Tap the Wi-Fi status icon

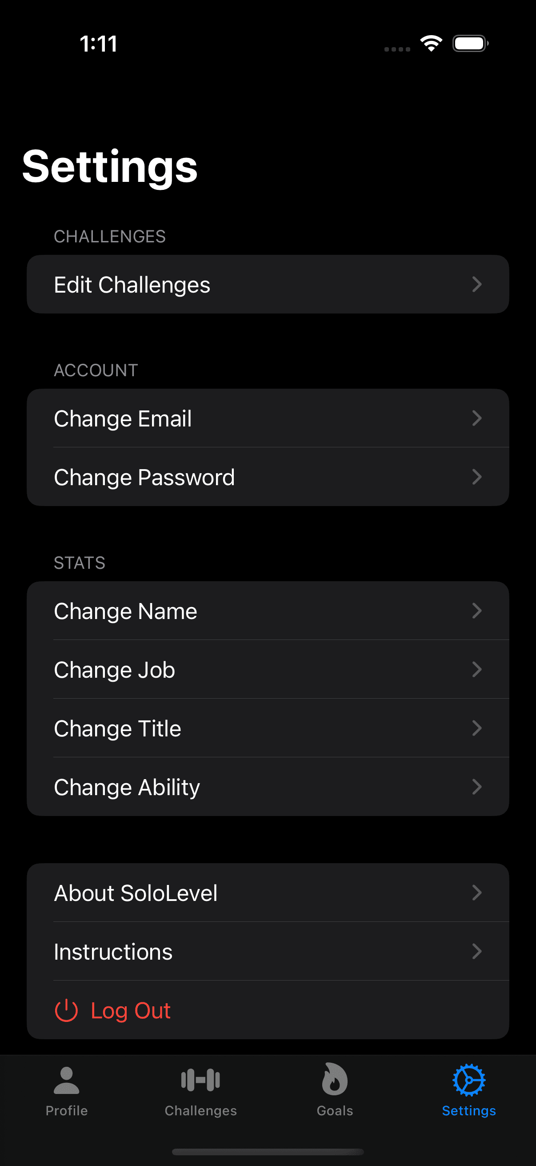click(x=431, y=44)
